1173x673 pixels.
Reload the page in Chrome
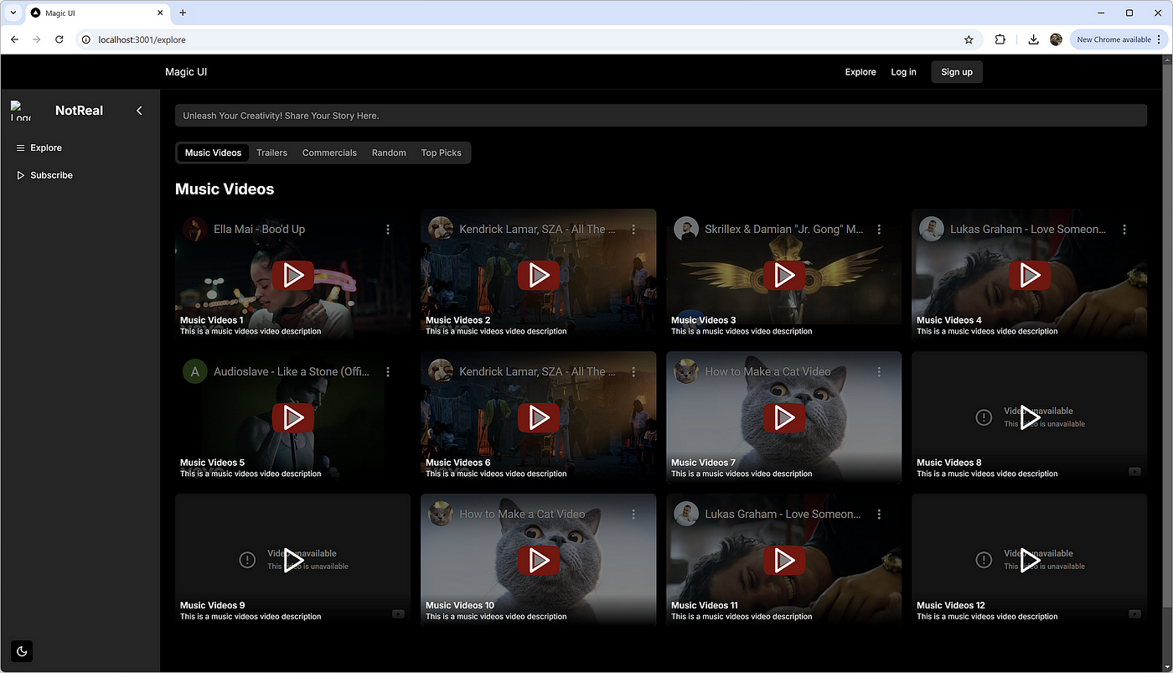tap(59, 39)
